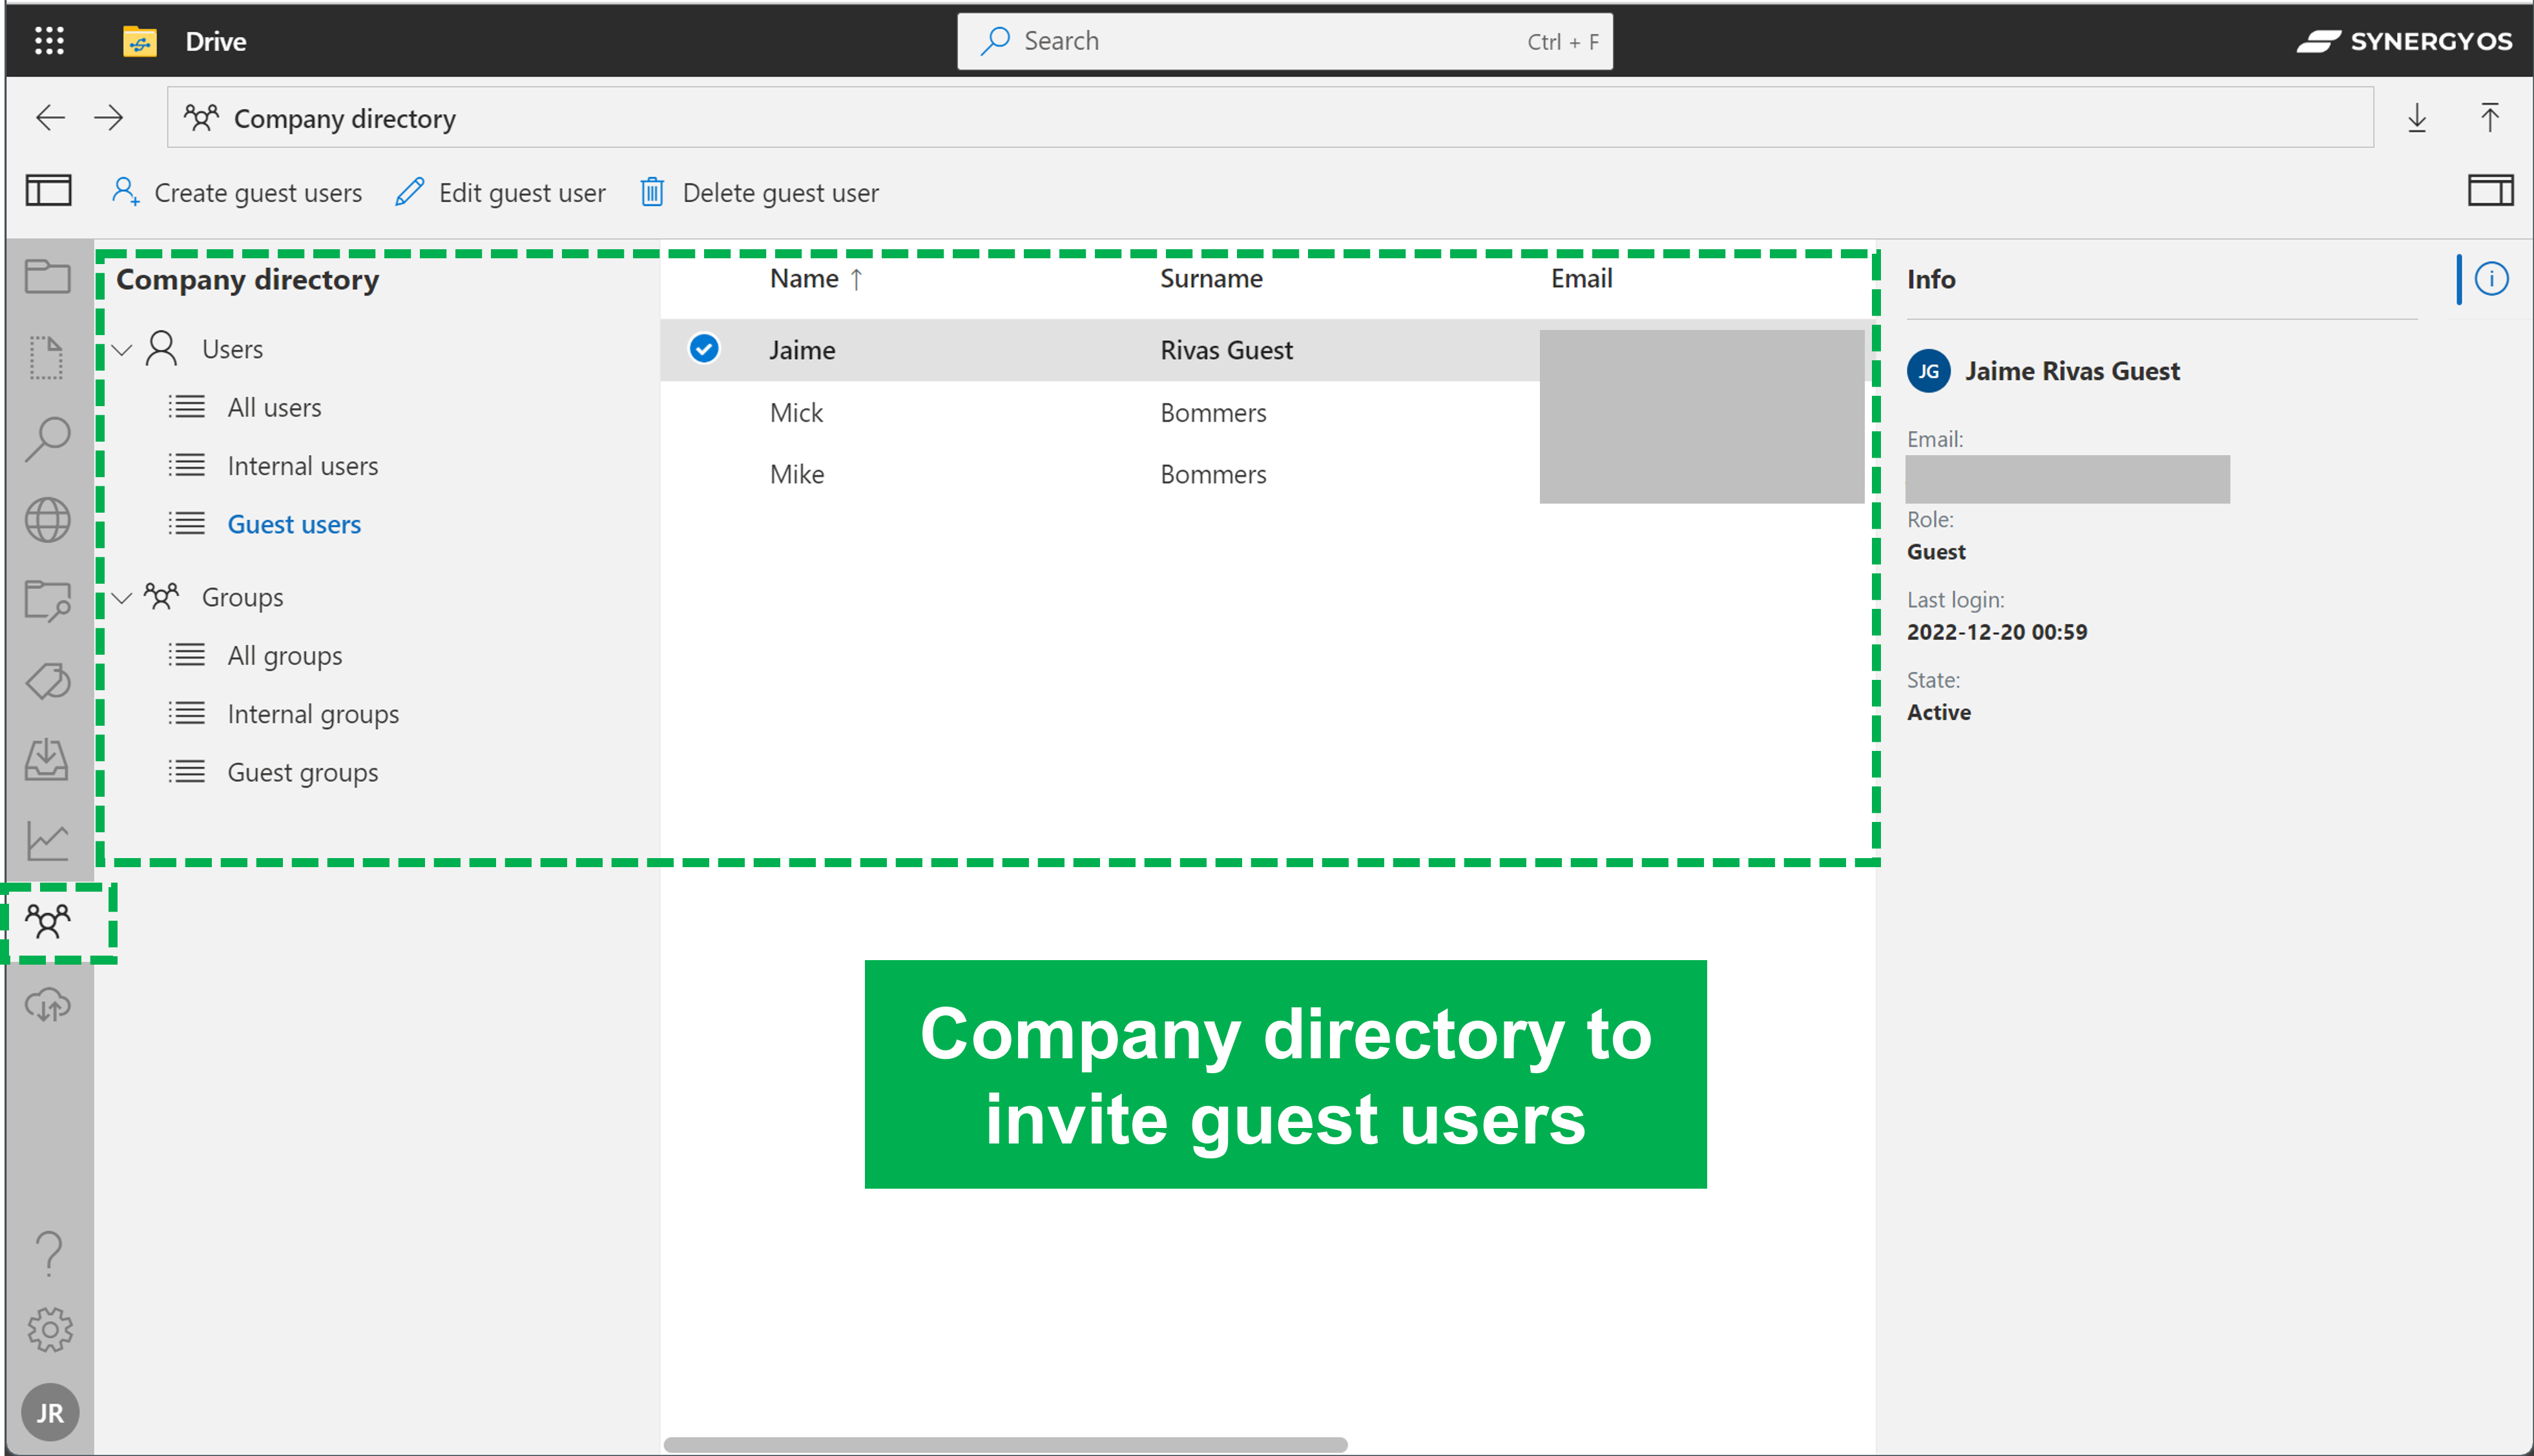This screenshot has width=2534, height=1456.
Task: Open the cloud sync sidebar icon
Action: pyautogui.click(x=47, y=1004)
